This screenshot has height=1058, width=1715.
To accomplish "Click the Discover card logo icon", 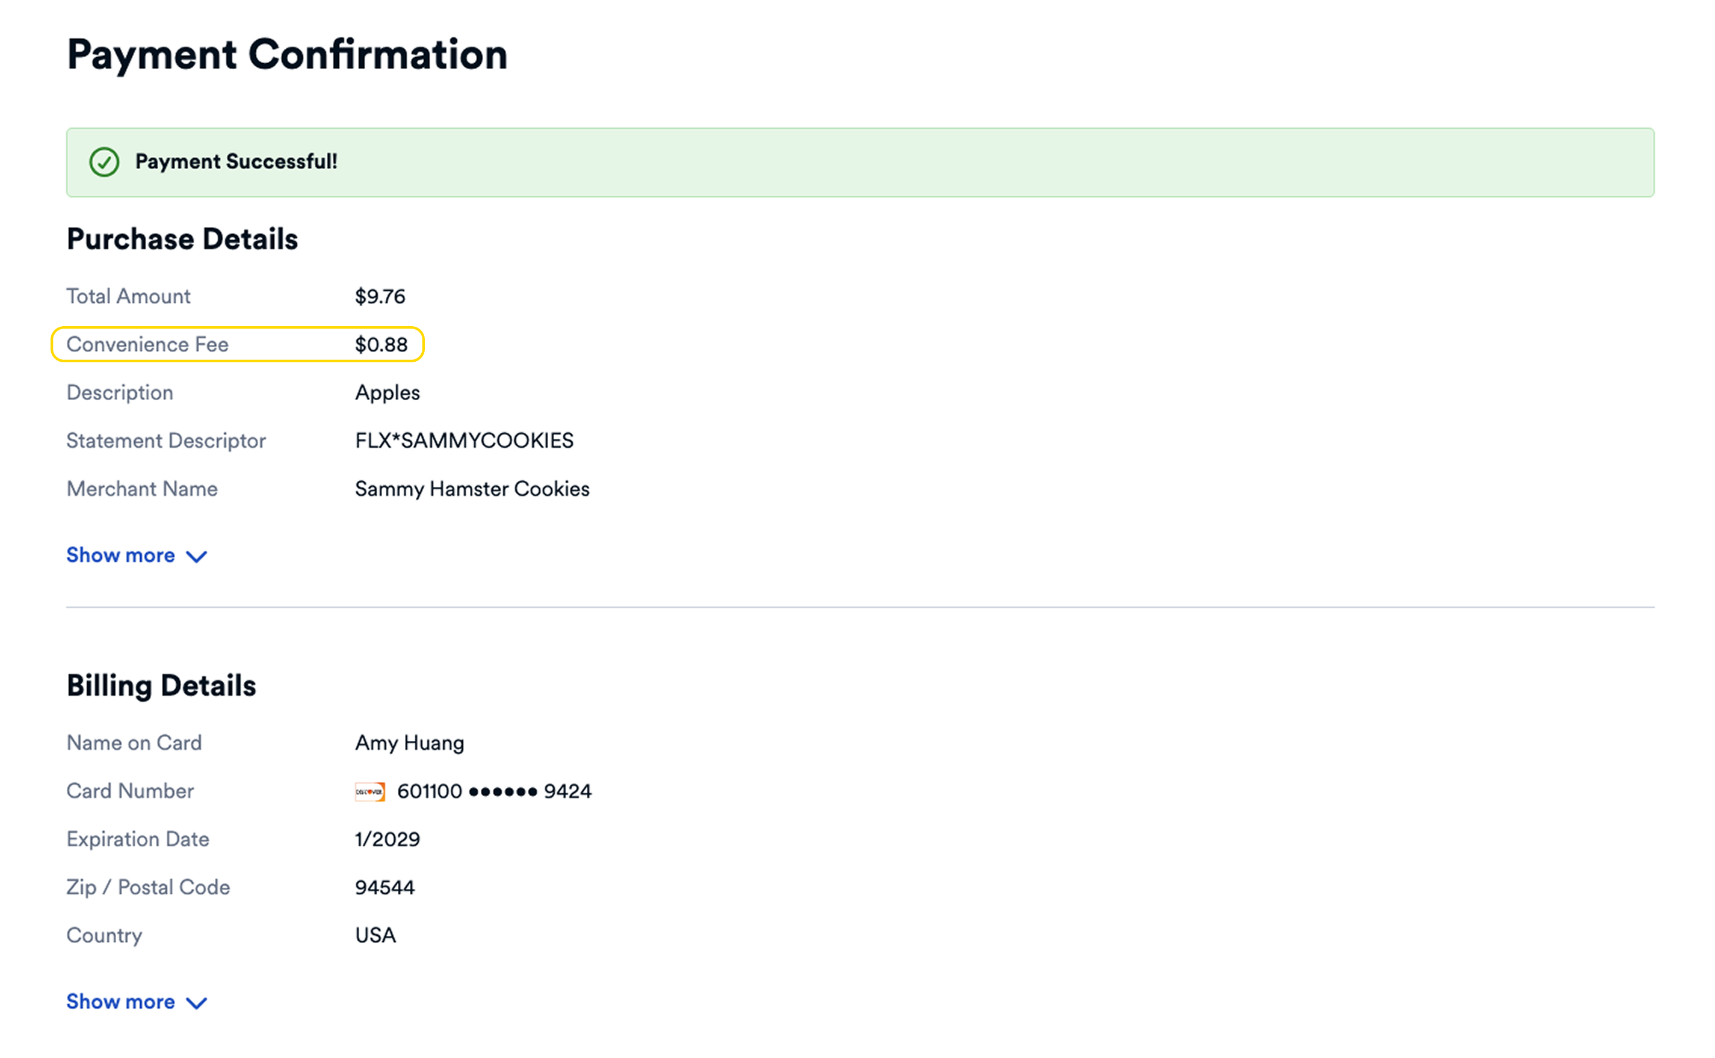I will point(370,791).
